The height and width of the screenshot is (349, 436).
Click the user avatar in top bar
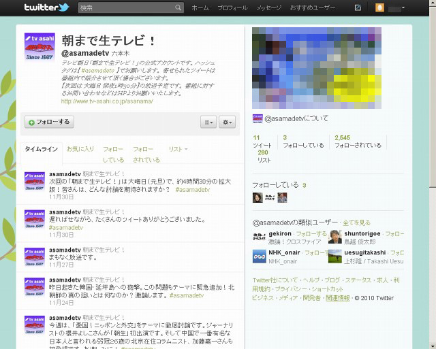pyautogui.click(x=379, y=7)
